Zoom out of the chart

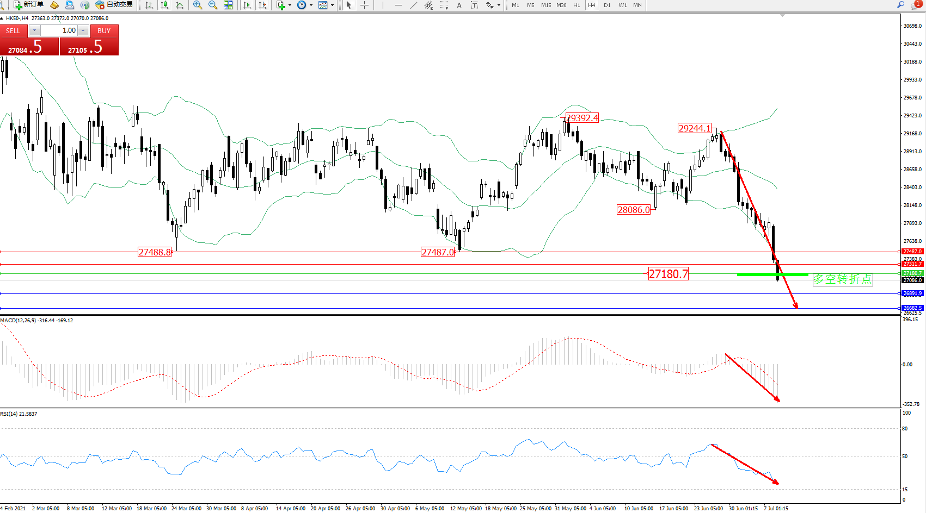coord(213,5)
